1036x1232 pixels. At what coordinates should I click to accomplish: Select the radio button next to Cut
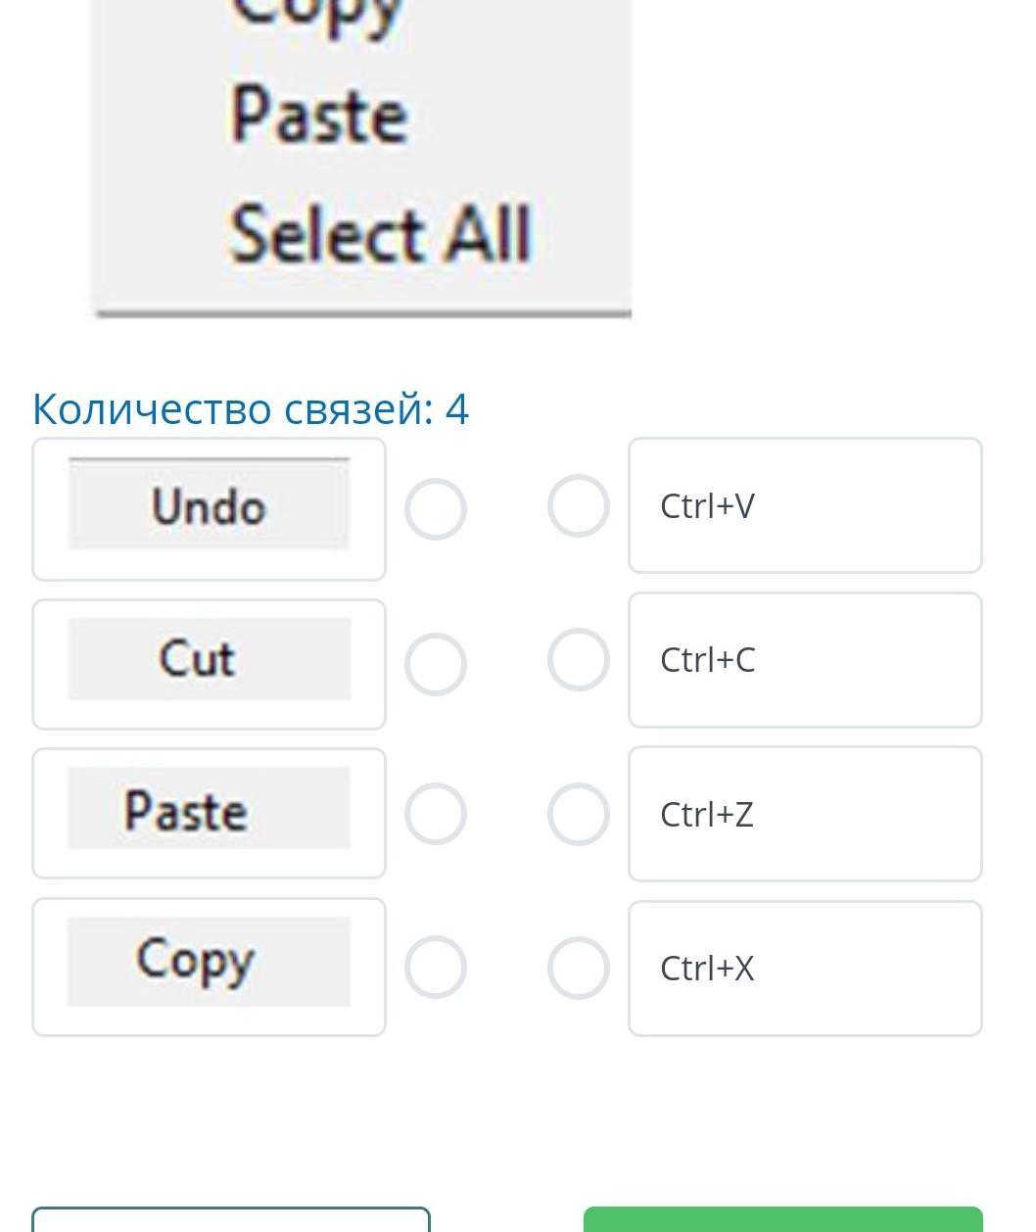tap(436, 664)
